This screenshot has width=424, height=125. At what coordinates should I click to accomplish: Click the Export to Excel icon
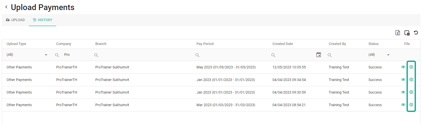point(398,33)
